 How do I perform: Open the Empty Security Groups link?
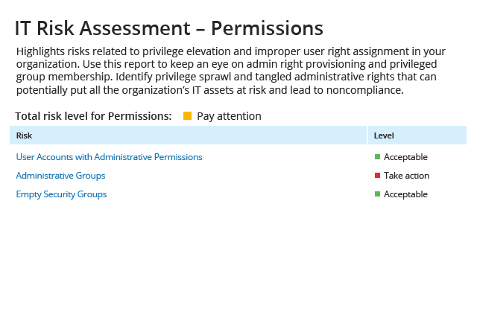point(61,194)
